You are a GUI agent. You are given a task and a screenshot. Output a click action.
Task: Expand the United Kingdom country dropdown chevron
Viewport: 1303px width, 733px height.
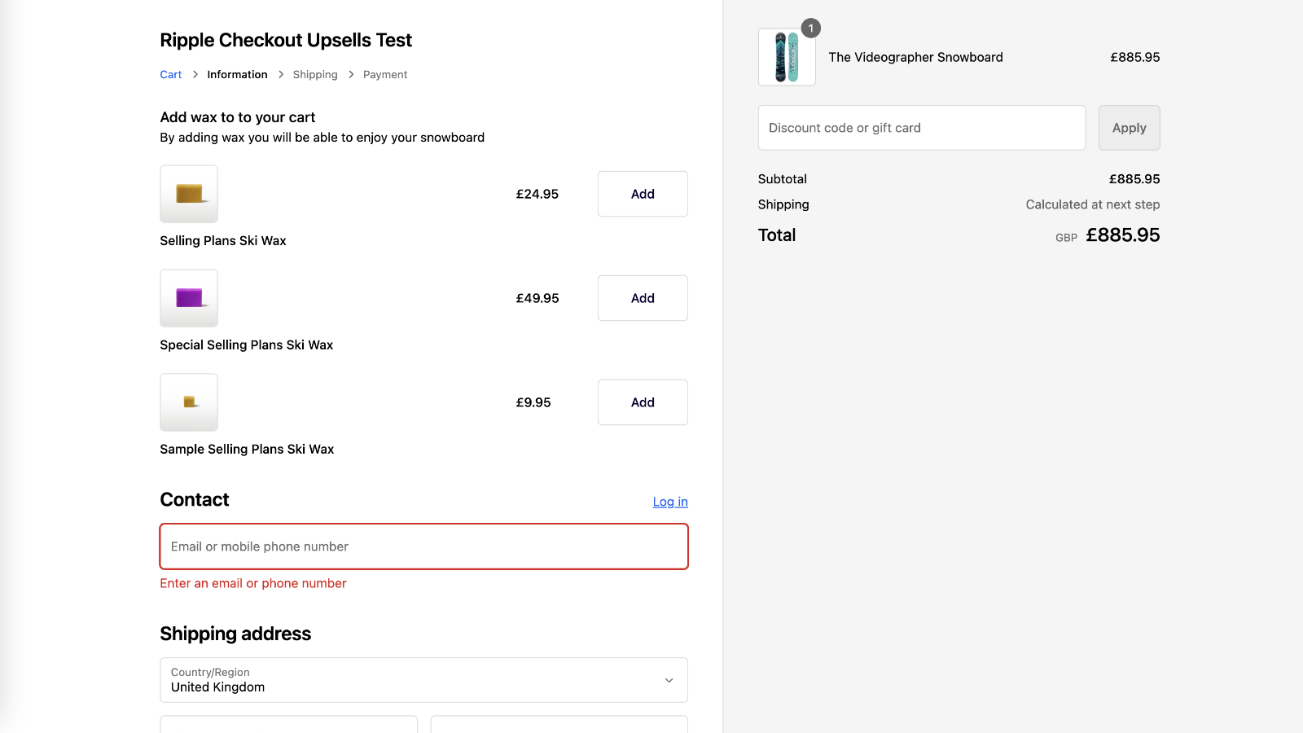point(669,680)
